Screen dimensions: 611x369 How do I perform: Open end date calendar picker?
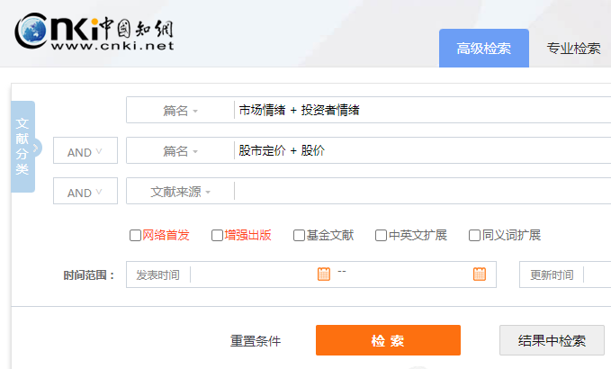pyautogui.click(x=480, y=274)
